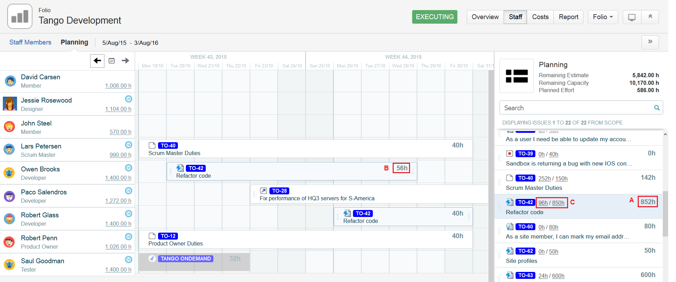
Task: Open TO-60 key in the issue list
Action: pyautogui.click(x=526, y=227)
